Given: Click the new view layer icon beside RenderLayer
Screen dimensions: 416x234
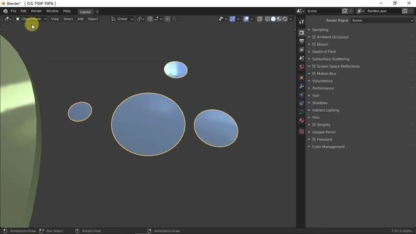Looking at the screenshot, I should tap(404, 11).
